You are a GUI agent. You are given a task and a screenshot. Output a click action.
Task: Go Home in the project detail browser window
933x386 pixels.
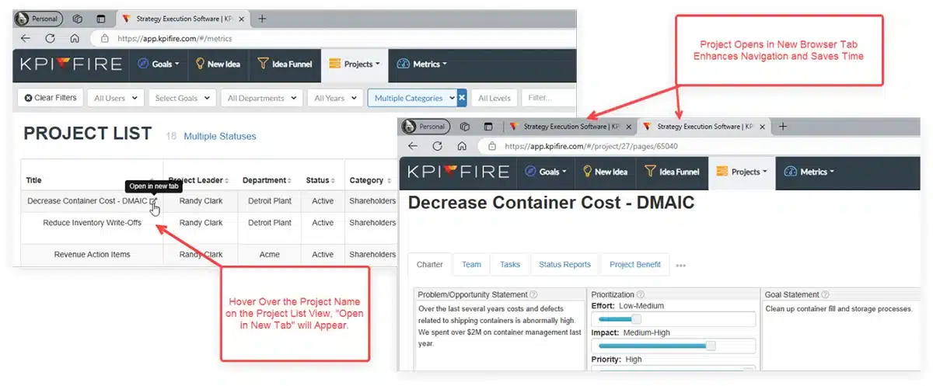[462, 146]
